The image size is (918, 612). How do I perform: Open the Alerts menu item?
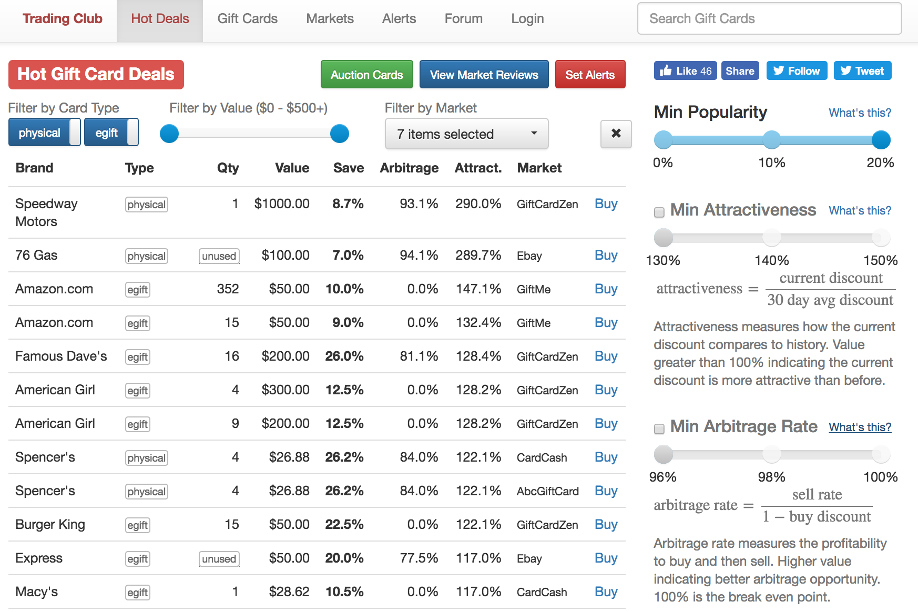(399, 19)
